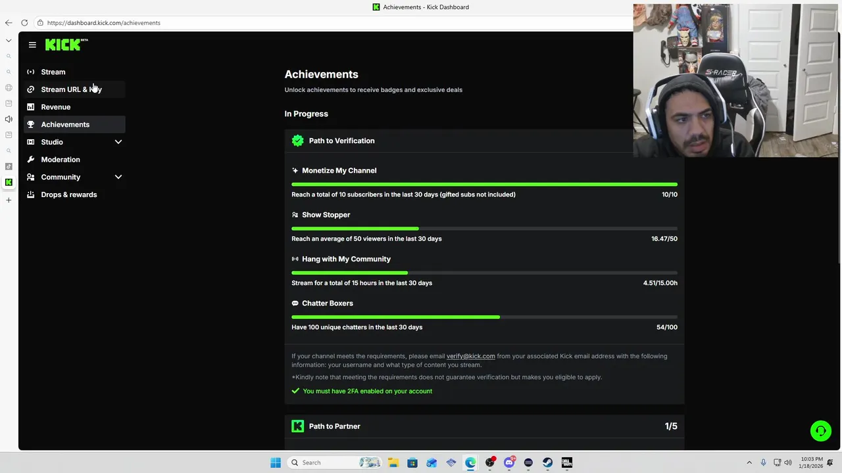Open Drops & rewards page
The width and height of the screenshot is (842, 473).
click(x=74, y=194)
